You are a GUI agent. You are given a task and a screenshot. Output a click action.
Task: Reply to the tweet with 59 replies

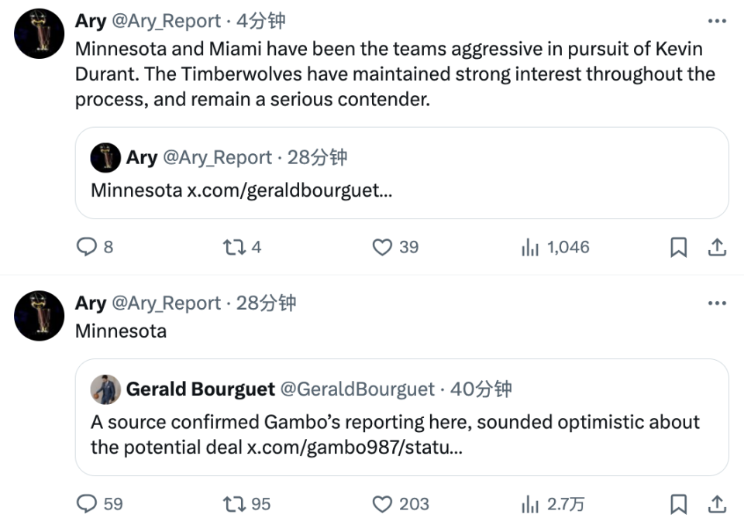[87, 504]
